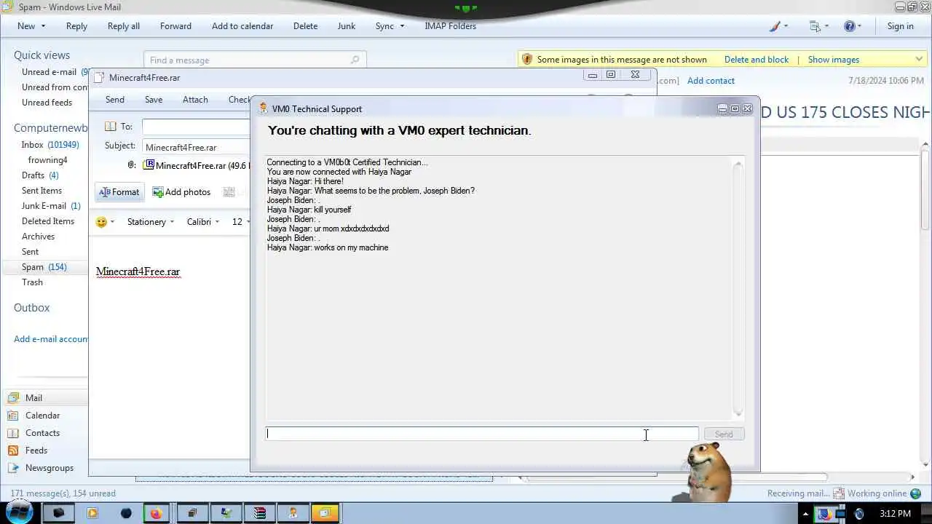
Task: Click the To: recipient field
Action: coord(196,127)
